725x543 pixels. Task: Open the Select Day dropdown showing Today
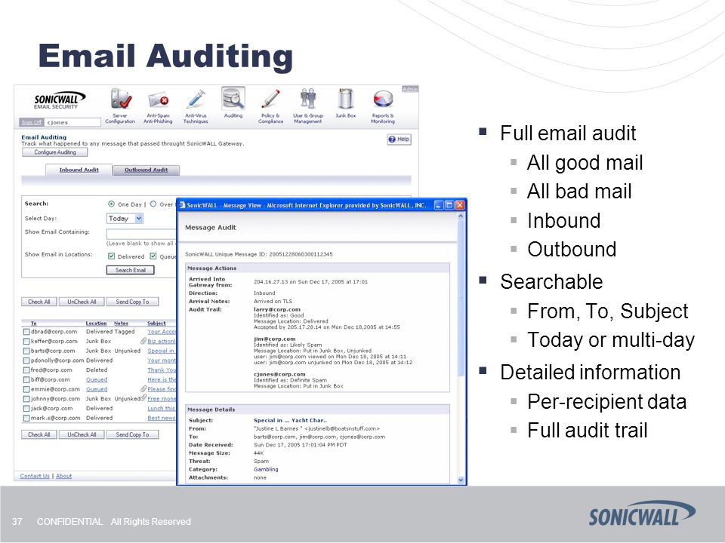pyautogui.click(x=125, y=219)
